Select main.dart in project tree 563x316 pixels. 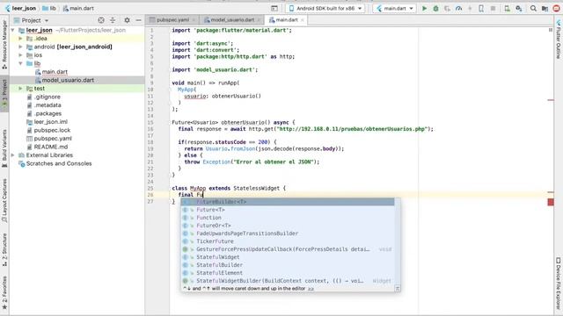click(x=55, y=72)
